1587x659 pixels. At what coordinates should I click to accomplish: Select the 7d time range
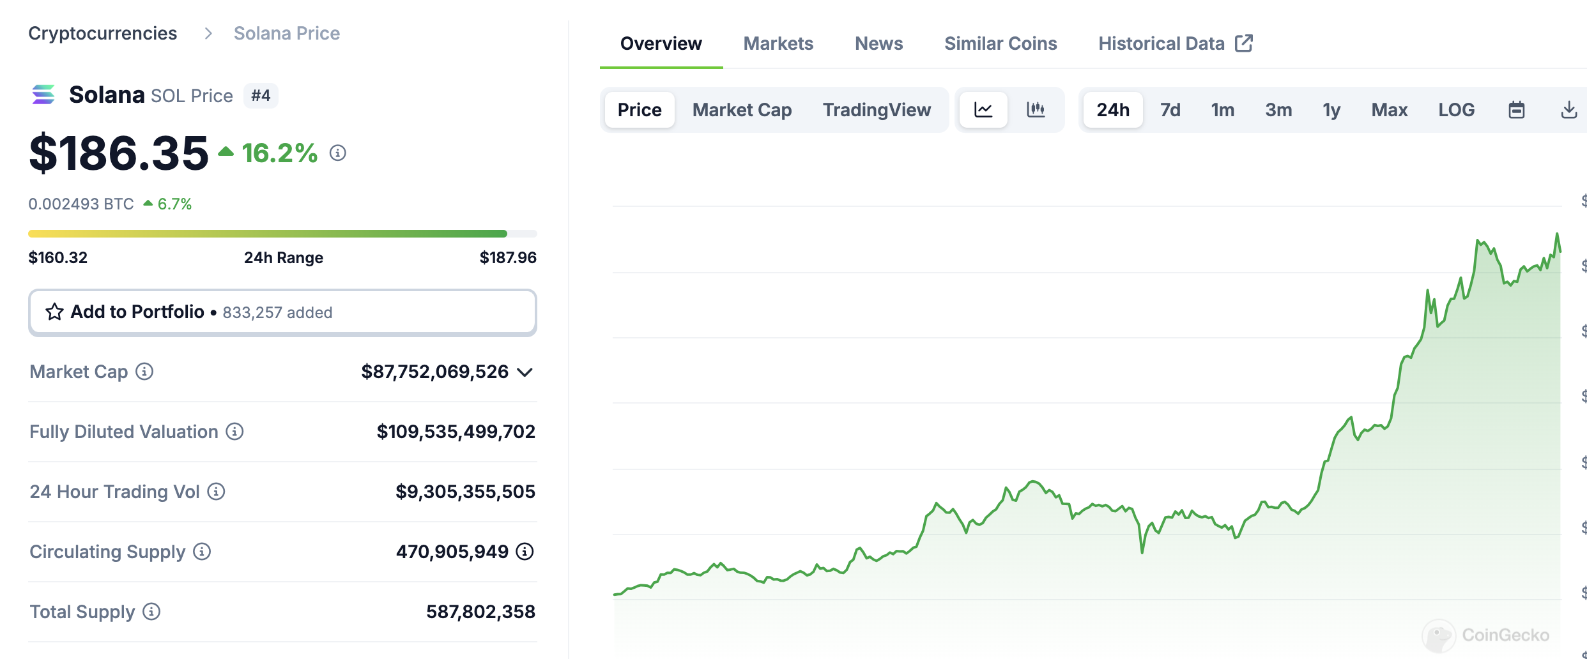(x=1170, y=110)
